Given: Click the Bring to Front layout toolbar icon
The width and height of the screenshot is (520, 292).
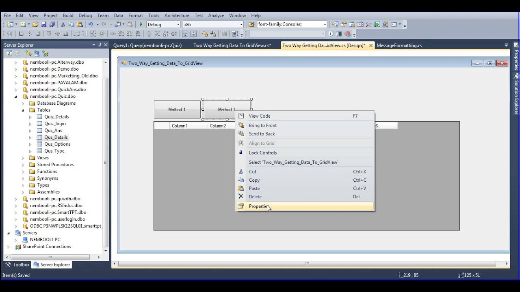Looking at the screenshot, I should 205,34.
